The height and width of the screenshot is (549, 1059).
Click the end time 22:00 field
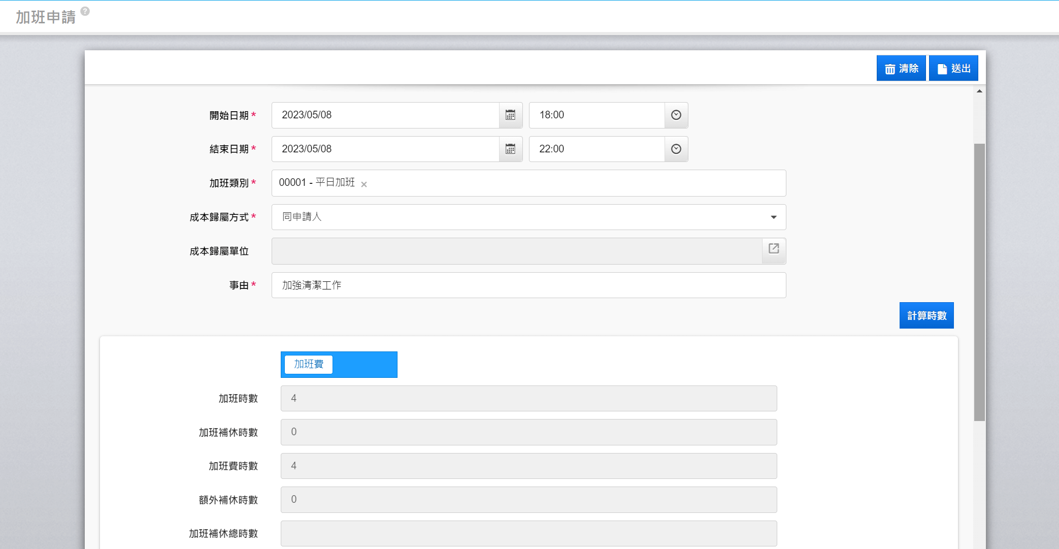tap(596, 149)
